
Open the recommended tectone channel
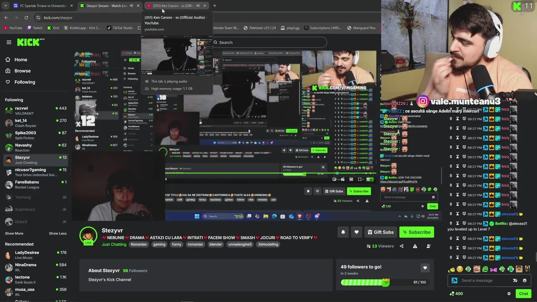(36, 279)
